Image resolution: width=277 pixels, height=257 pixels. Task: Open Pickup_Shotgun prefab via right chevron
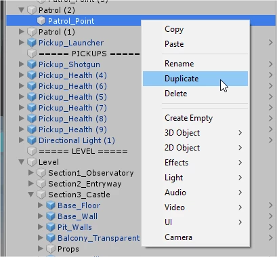pos(271,64)
